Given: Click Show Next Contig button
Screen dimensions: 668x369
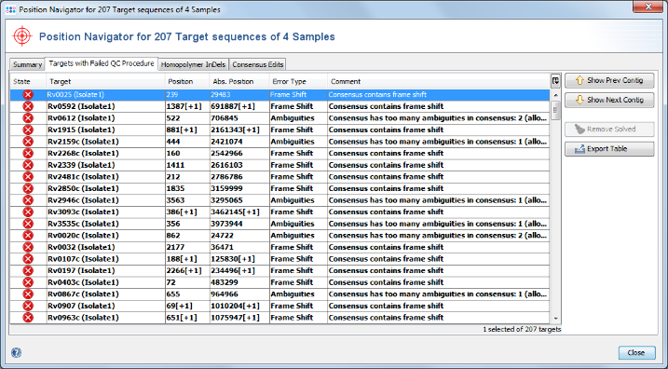Looking at the screenshot, I should [x=609, y=100].
